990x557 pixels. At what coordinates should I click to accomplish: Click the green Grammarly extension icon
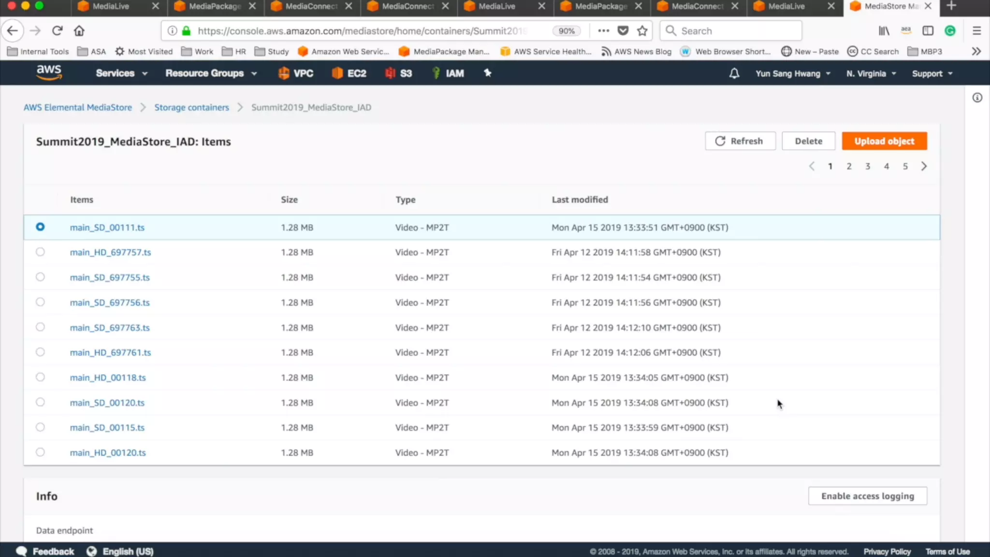(950, 31)
